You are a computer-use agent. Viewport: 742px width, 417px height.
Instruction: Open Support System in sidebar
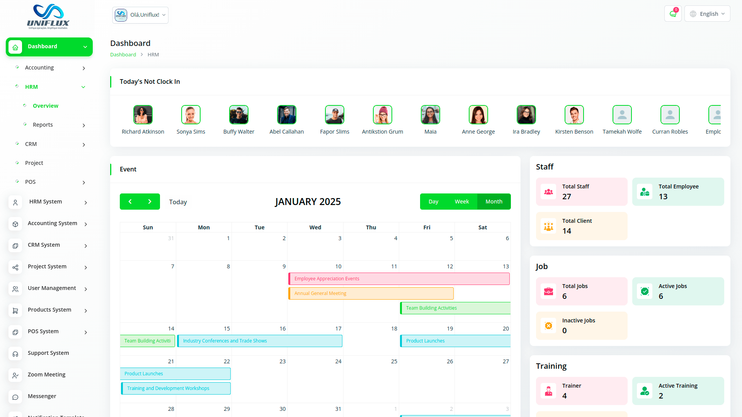[48, 353]
